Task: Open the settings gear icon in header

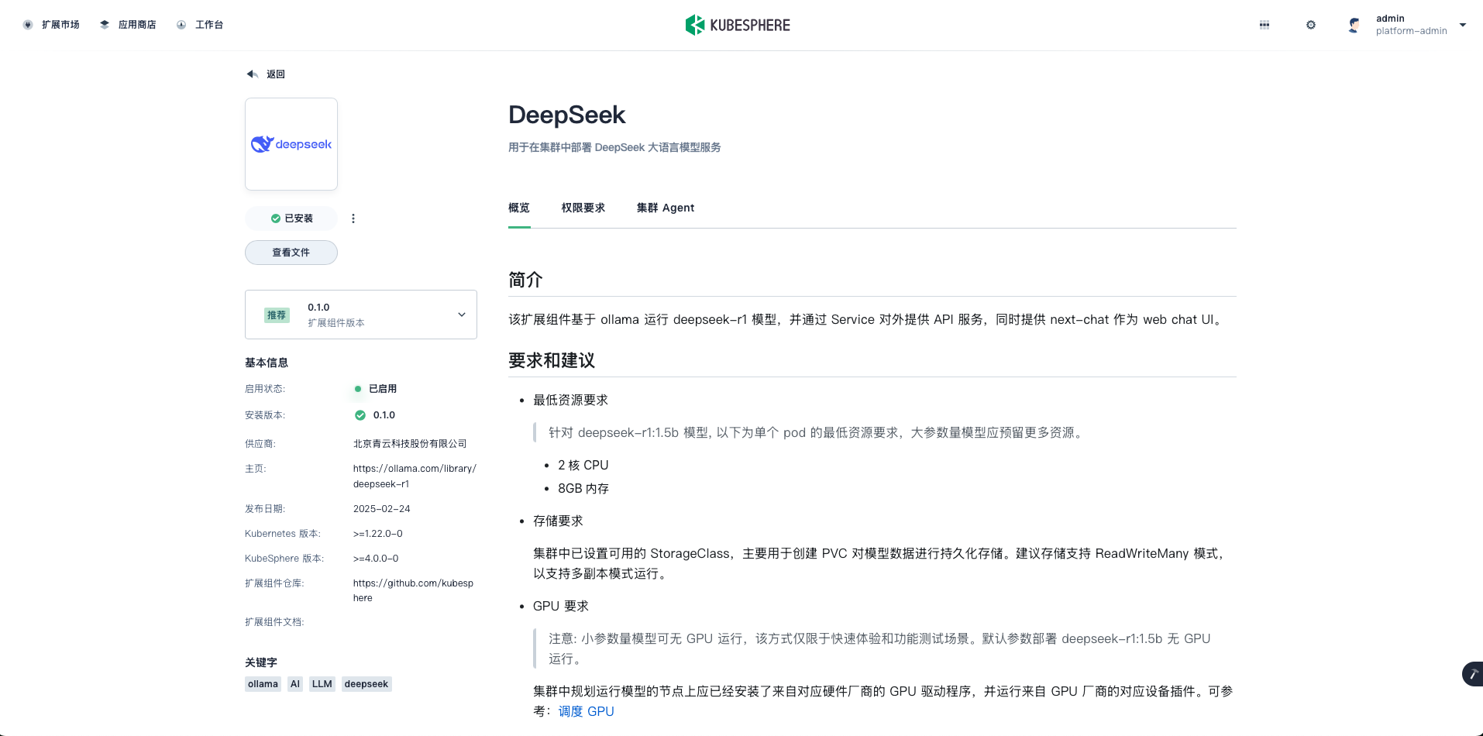Action: click(1311, 25)
